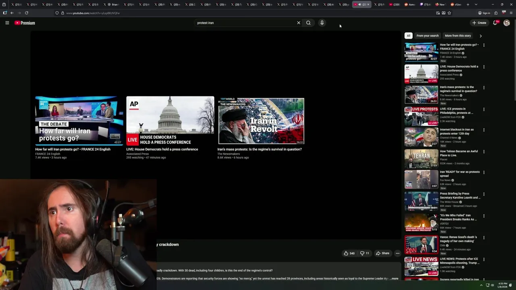Go to YouTube Premium home logo
Viewport: 516px width, 290px height.
coord(25,23)
